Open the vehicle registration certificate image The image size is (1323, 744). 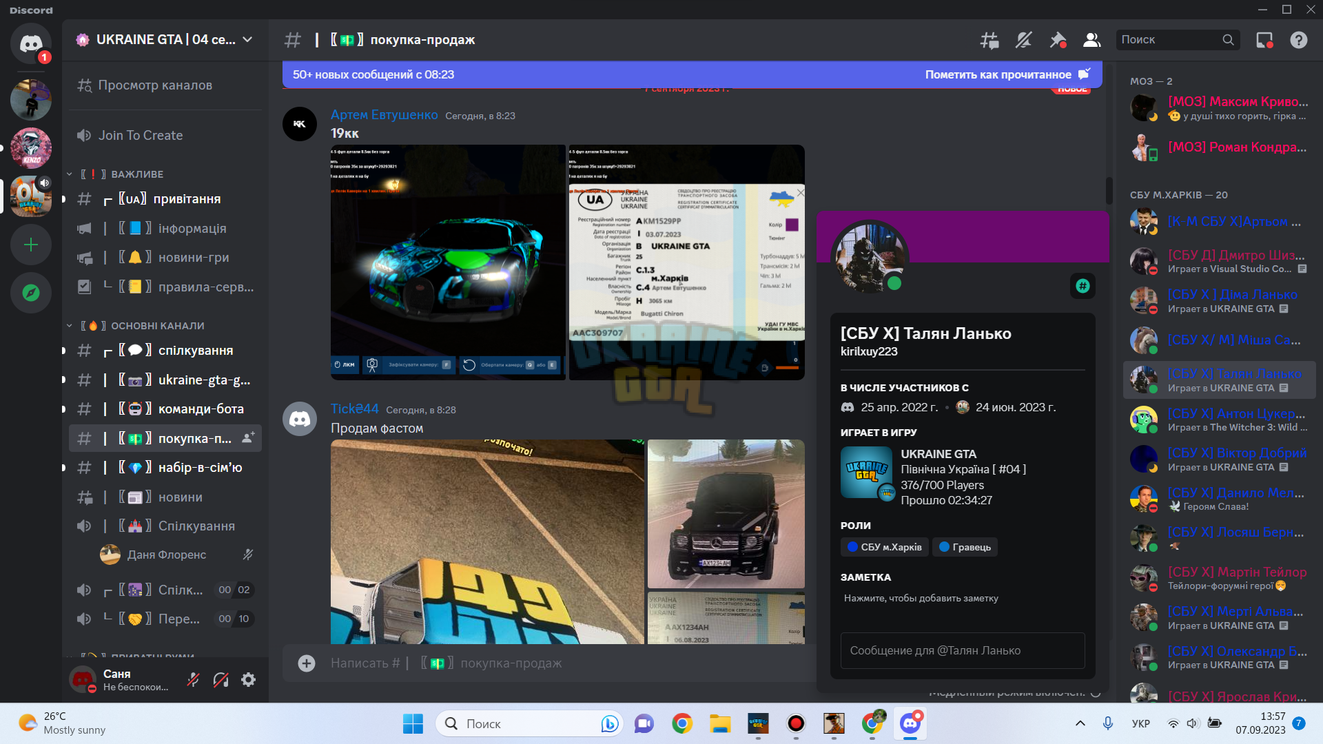point(687,262)
